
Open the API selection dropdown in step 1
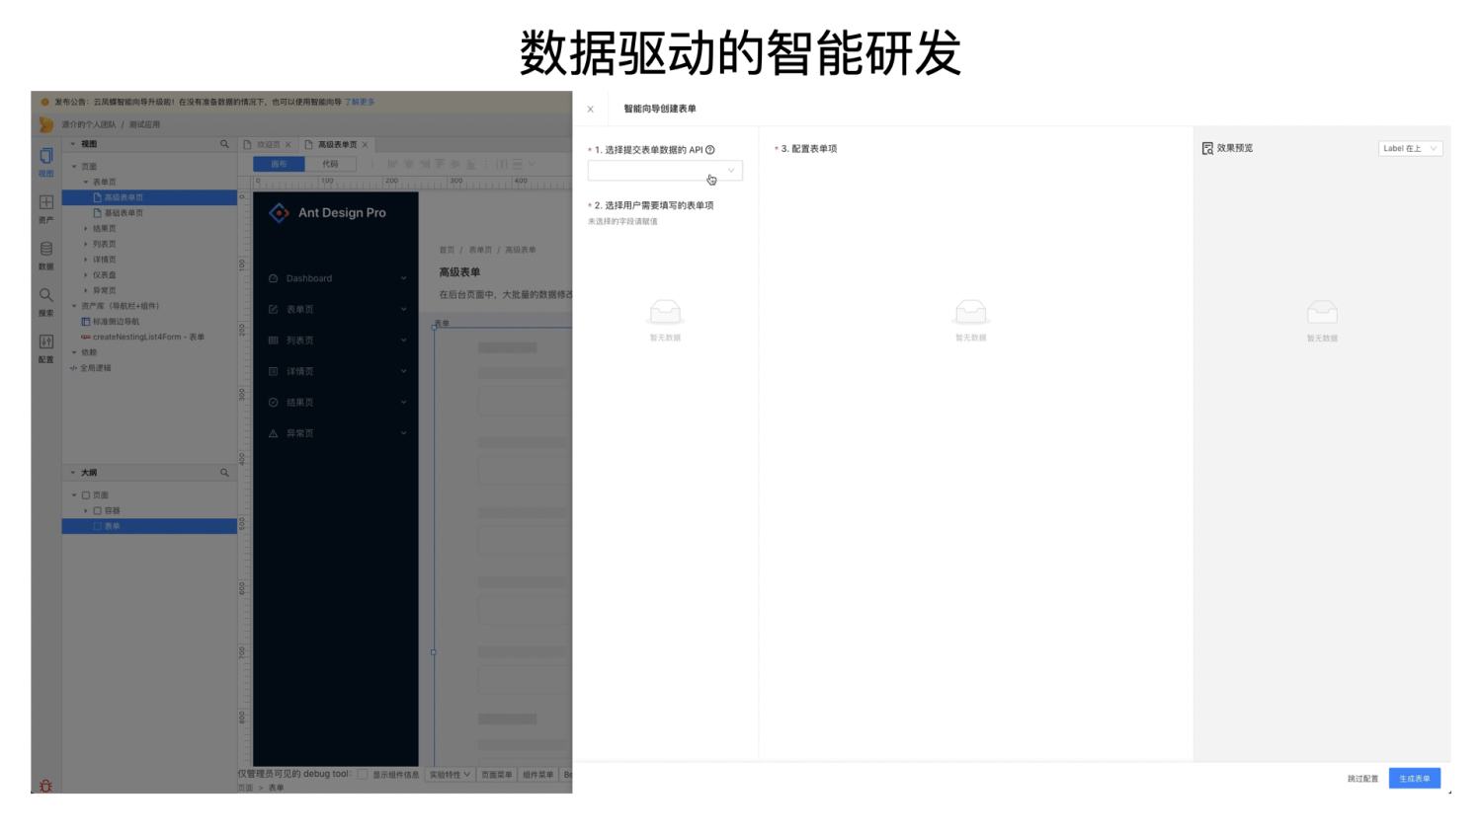(664, 170)
